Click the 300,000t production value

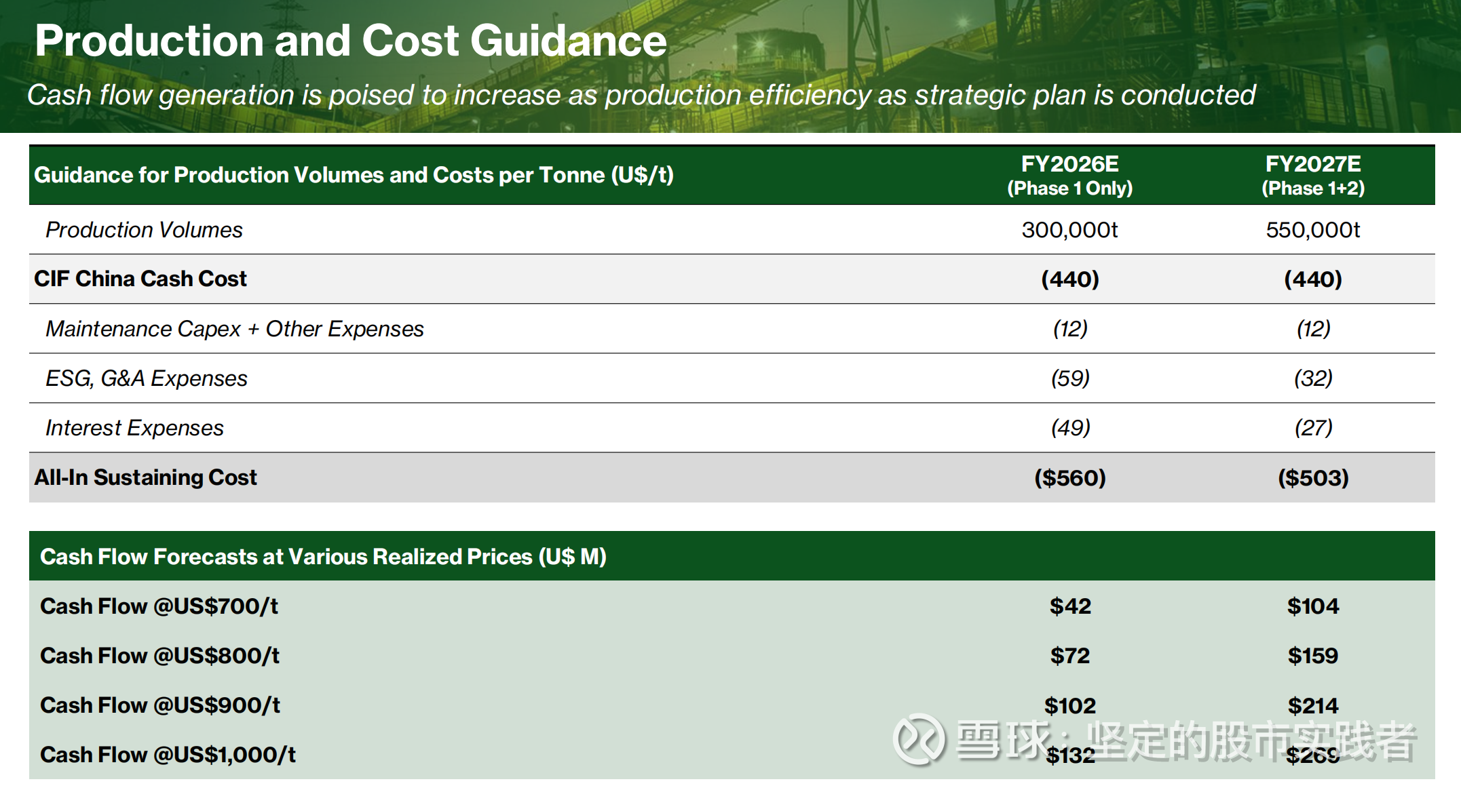point(1069,230)
